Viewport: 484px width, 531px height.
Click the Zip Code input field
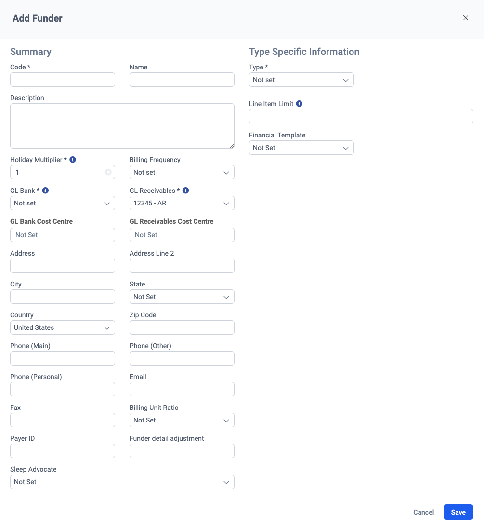(182, 327)
